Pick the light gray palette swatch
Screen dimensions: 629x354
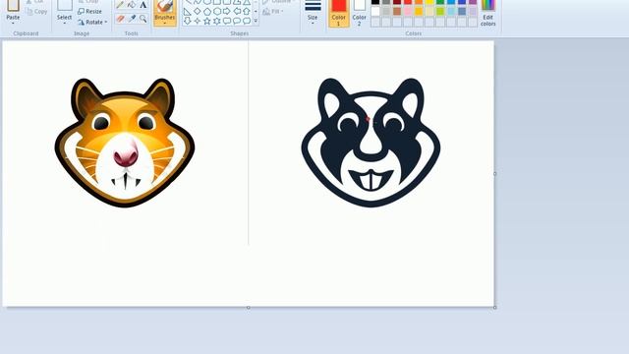[x=386, y=11]
